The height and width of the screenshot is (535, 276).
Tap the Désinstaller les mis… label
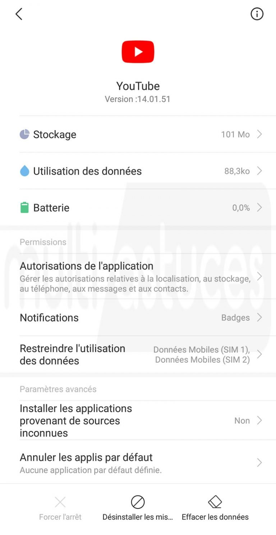point(138,517)
